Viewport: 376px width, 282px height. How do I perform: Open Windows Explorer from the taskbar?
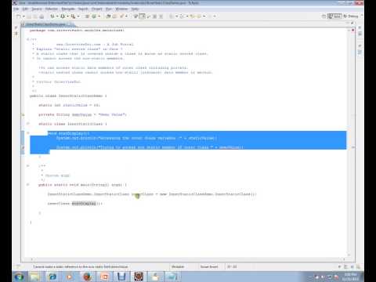[35, 277]
